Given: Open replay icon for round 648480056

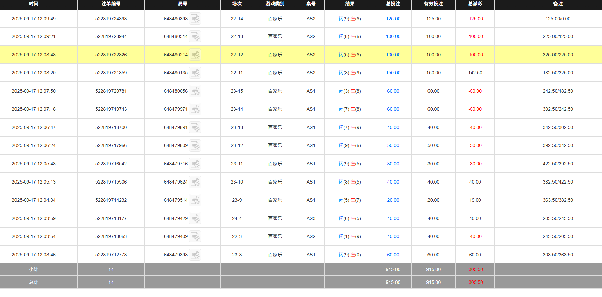Looking at the screenshot, I should 195,91.
